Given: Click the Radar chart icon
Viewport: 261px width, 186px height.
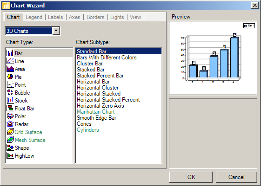Looking at the screenshot, I should (10, 124).
